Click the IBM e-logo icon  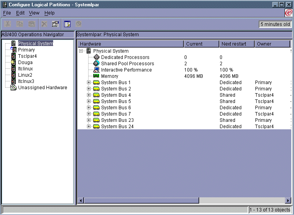[288, 13]
